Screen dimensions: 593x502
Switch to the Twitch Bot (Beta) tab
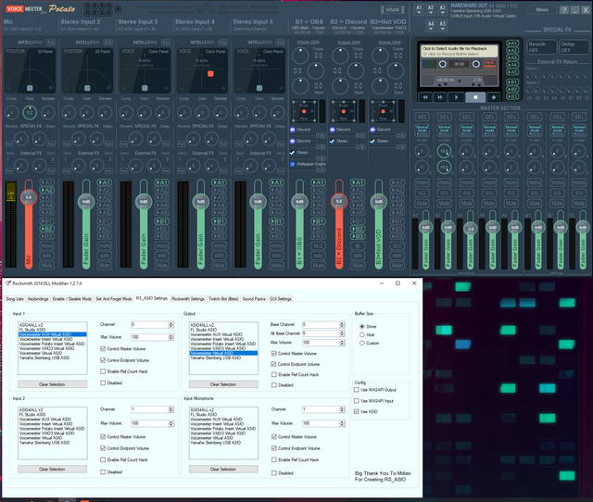pos(223,298)
